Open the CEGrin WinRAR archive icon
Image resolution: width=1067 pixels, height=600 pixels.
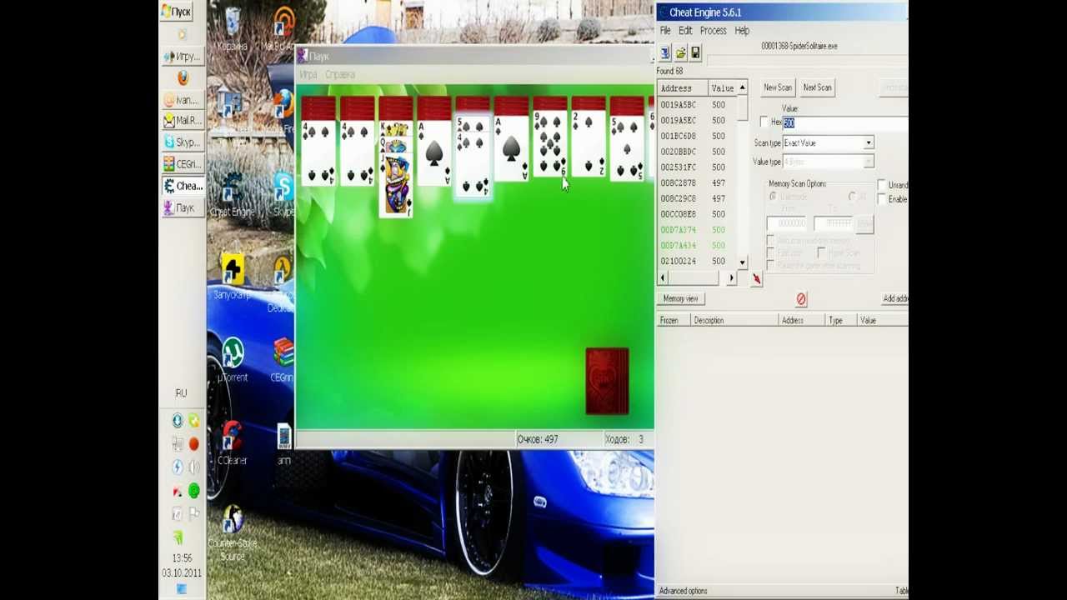click(x=283, y=358)
